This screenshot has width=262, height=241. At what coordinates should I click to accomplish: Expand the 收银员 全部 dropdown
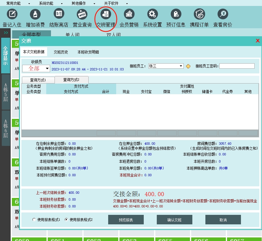pos(47,69)
